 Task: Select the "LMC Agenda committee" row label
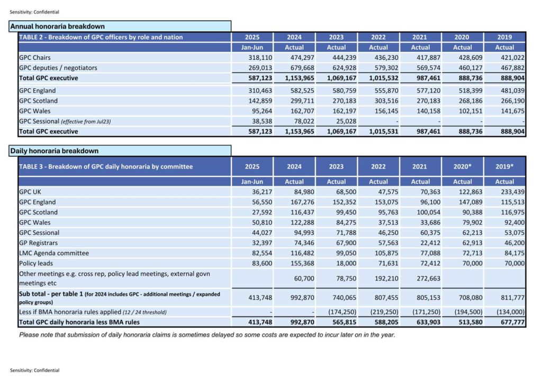click(x=52, y=253)
